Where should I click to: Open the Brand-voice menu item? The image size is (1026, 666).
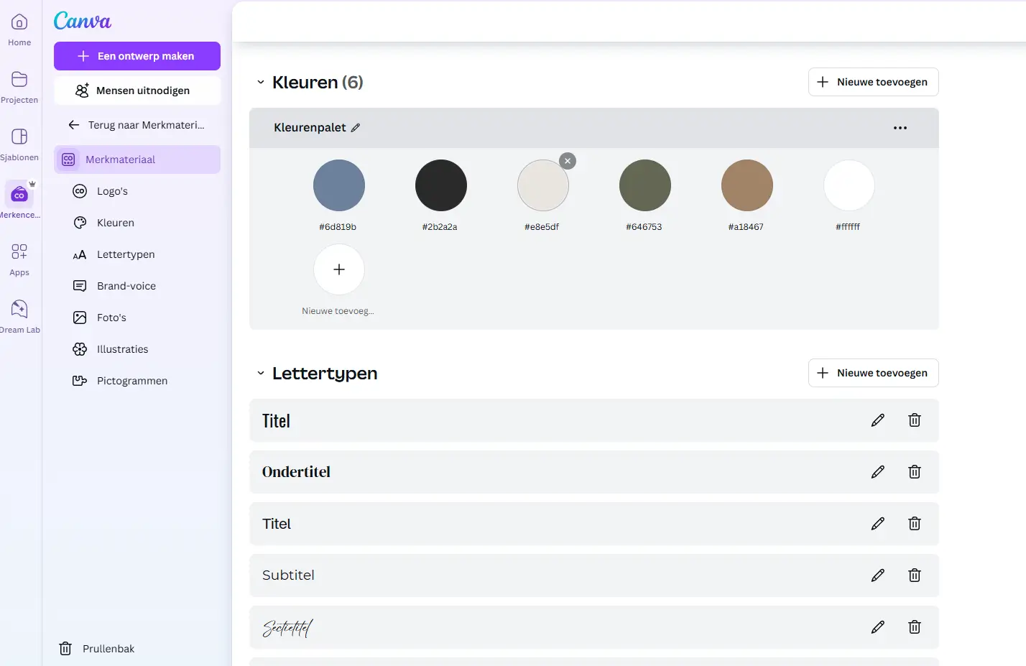(x=126, y=286)
